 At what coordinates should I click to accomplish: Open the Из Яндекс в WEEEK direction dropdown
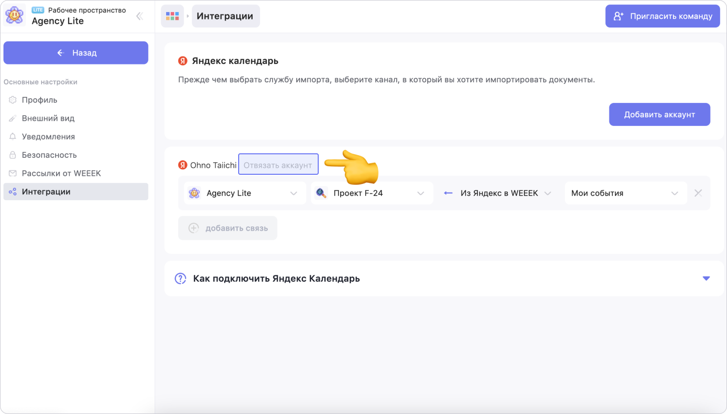click(x=499, y=193)
